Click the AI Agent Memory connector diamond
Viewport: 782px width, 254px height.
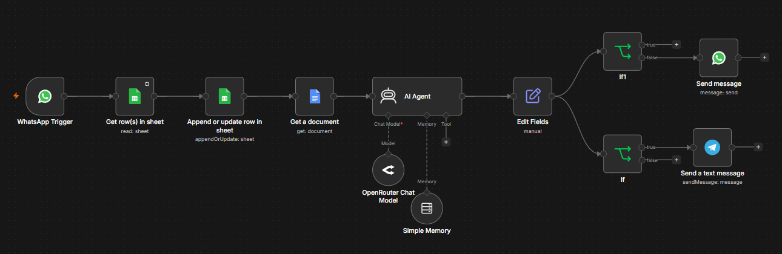tap(427, 116)
